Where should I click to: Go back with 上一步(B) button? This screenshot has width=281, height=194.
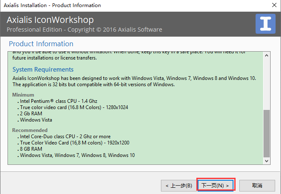(x=179, y=186)
